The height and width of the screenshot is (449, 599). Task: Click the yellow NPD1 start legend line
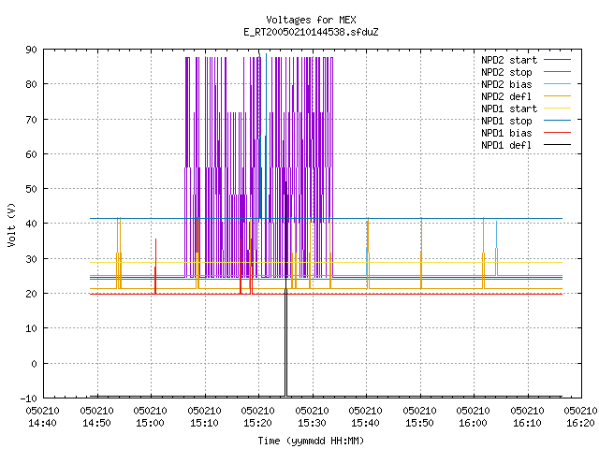tap(557, 109)
